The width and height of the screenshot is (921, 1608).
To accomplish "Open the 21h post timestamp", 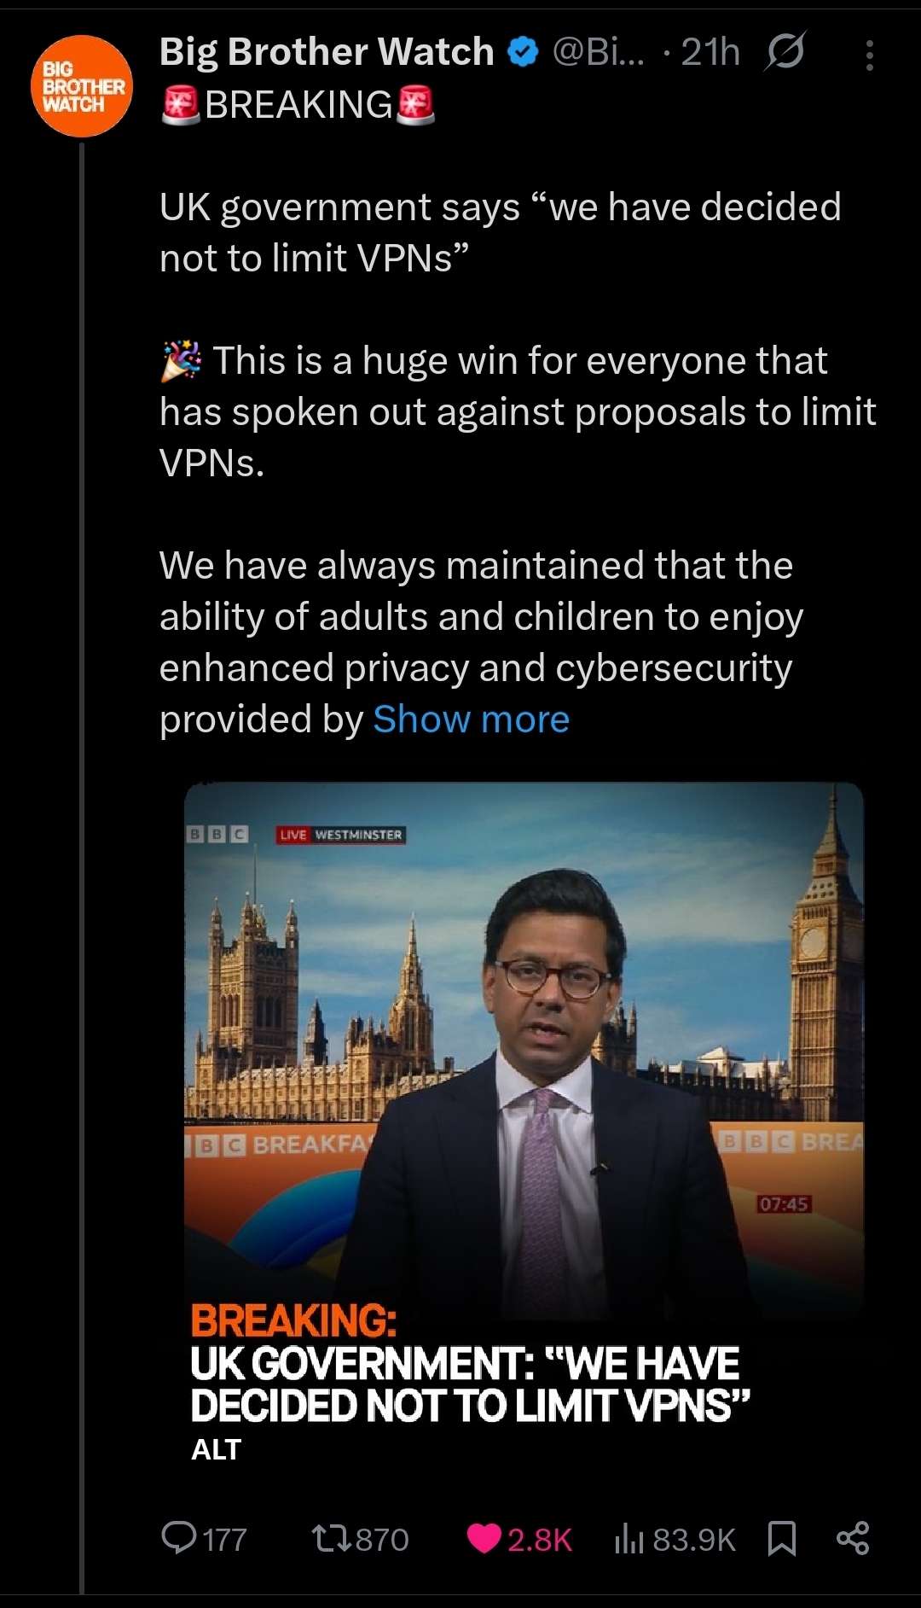I will tap(710, 52).
